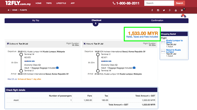Viewport: 197px width, 110px height.
Task: Click flight number KE 671
Action: pyautogui.click(x=104, y=58)
